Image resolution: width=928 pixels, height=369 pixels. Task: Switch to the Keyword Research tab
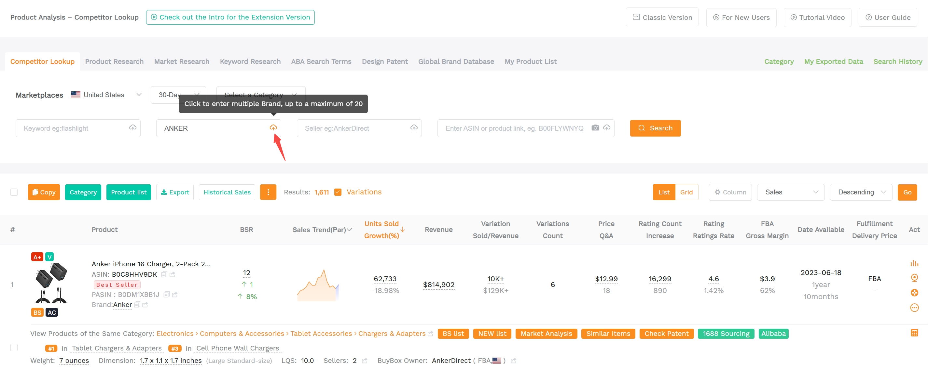click(x=250, y=61)
